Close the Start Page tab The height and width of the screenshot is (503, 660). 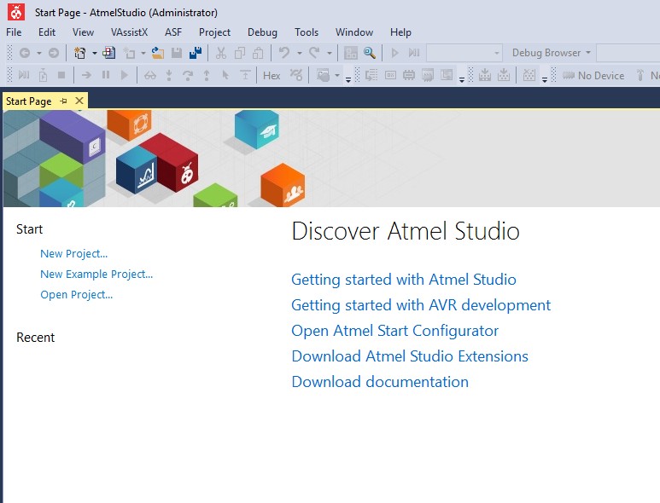79,101
